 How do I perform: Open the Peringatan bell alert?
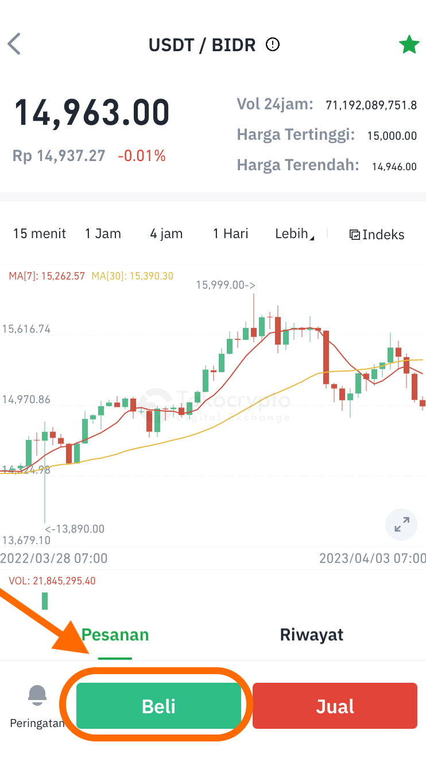(x=37, y=707)
